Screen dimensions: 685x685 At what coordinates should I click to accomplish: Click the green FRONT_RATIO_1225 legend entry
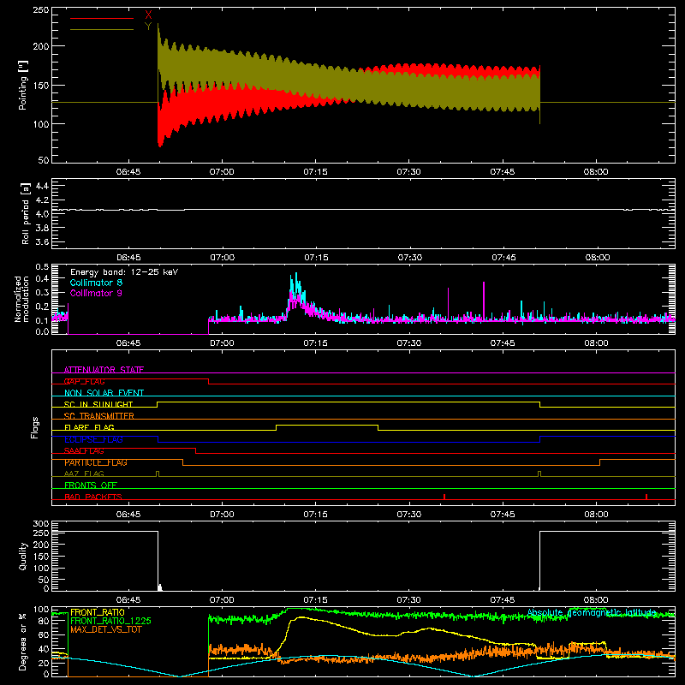(110, 621)
